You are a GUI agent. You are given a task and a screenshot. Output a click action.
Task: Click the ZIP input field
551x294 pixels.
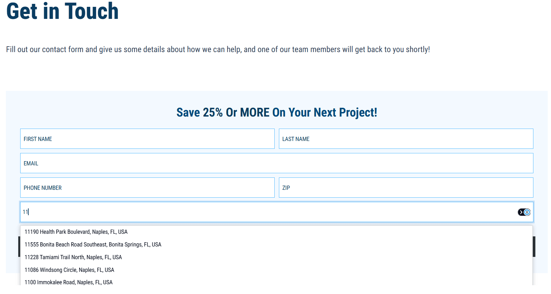[x=406, y=188]
